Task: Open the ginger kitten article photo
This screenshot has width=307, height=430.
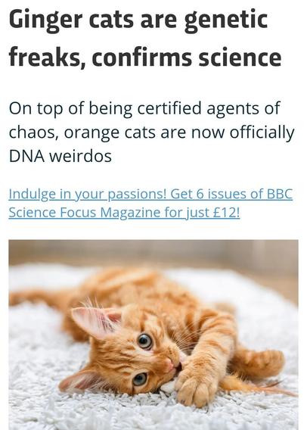Action: (153, 335)
